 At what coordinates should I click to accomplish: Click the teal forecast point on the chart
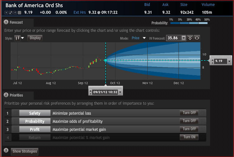point(106,60)
